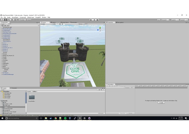Select All Scripts favorite

7,98
